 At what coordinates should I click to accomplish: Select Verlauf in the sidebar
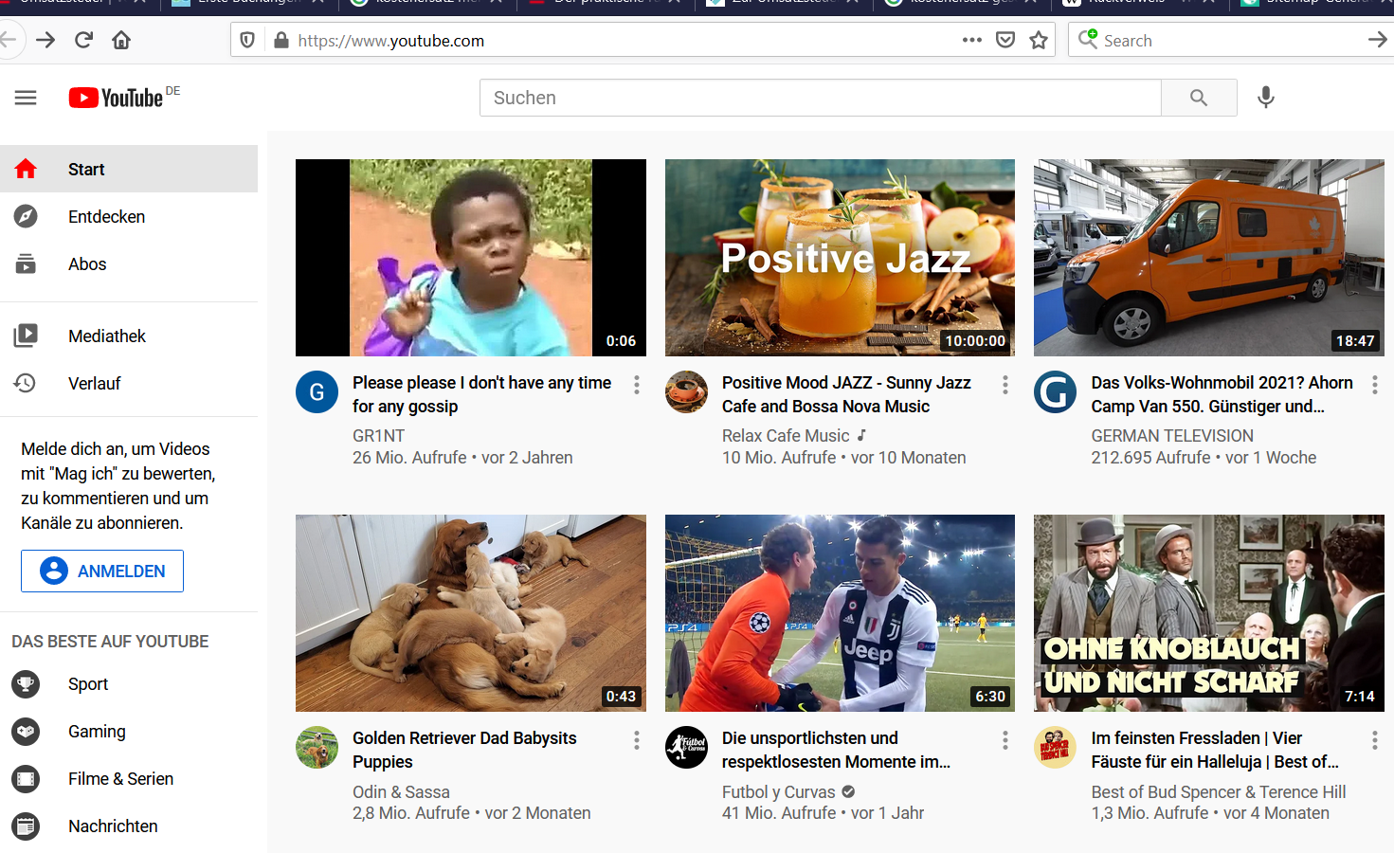coord(129,383)
